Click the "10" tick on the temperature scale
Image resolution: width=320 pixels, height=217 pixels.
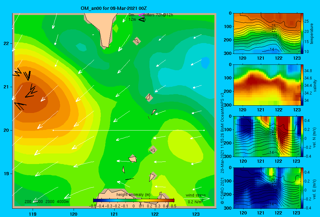click(x=306, y=52)
